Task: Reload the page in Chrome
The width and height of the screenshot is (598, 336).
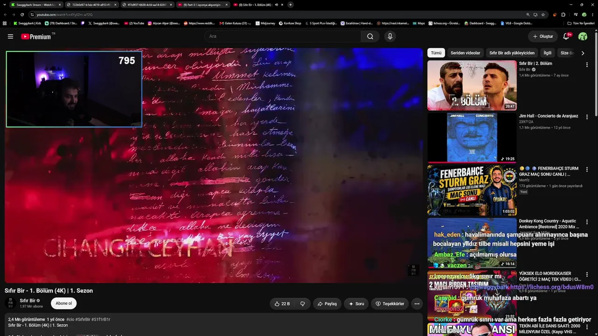Action: pos(21,14)
